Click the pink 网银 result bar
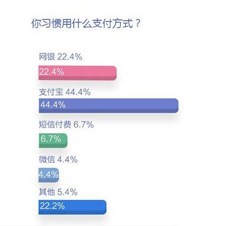This screenshot has width=237, height=226. (x=77, y=73)
